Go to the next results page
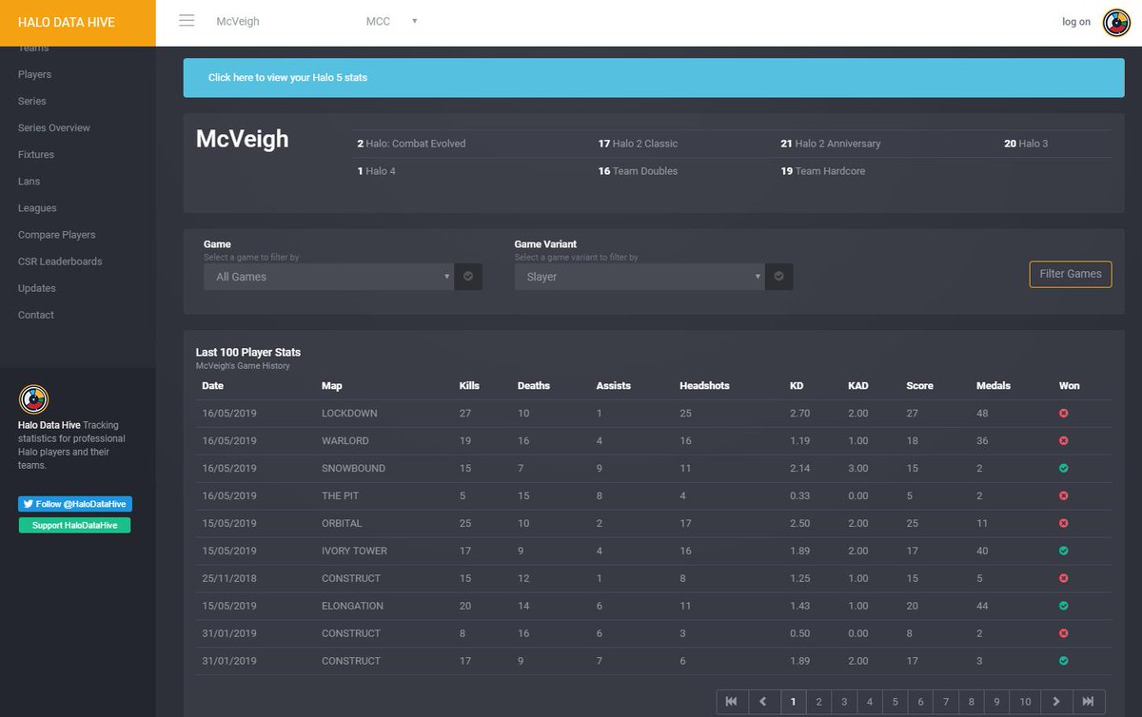The height and width of the screenshot is (717, 1142). click(x=1056, y=702)
